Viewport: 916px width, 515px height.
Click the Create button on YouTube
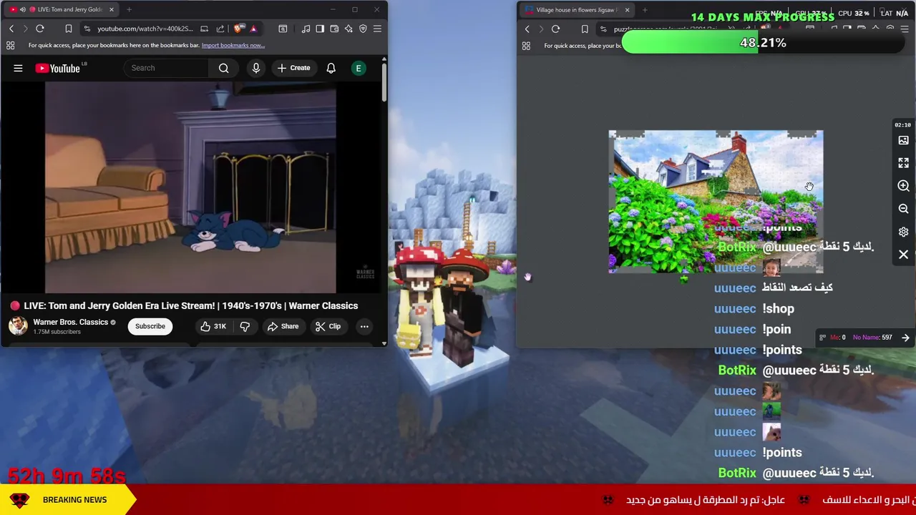click(x=294, y=68)
